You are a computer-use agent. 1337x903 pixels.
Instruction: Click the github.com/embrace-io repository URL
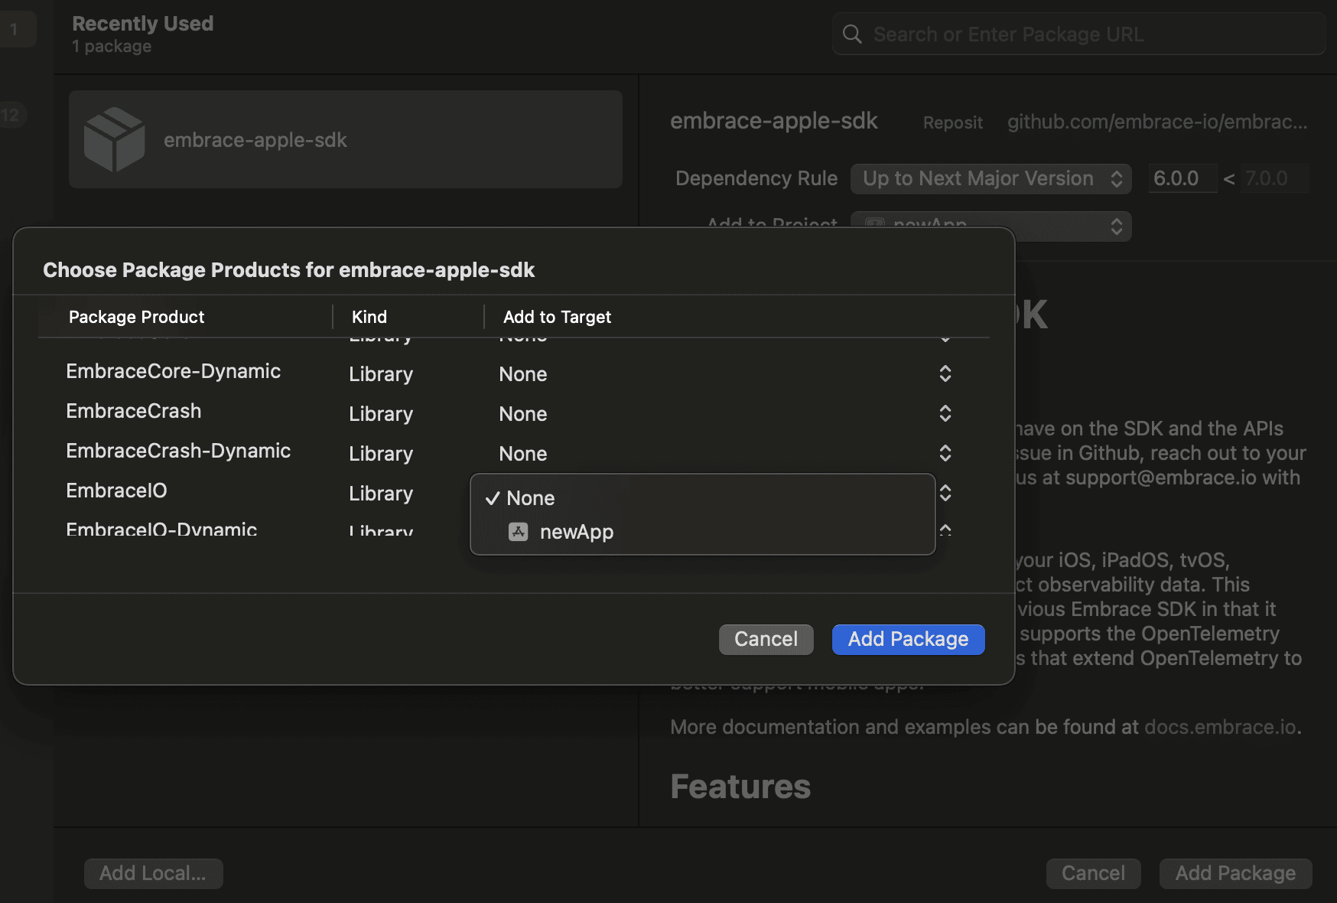point(1157,122)
